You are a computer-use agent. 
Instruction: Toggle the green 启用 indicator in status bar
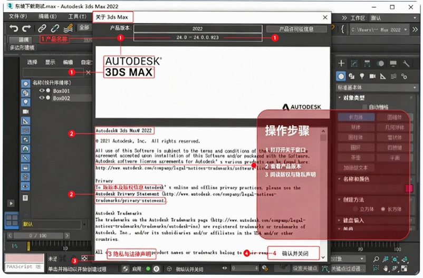[x=148, y=269]
